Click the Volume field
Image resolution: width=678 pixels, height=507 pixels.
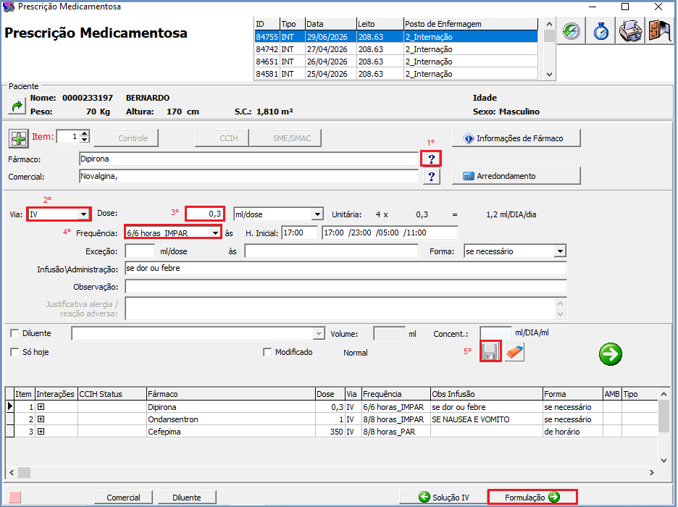(x=389, y=334)
